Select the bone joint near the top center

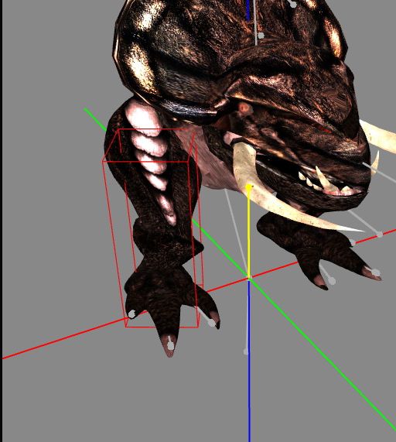tap(261, 36)
